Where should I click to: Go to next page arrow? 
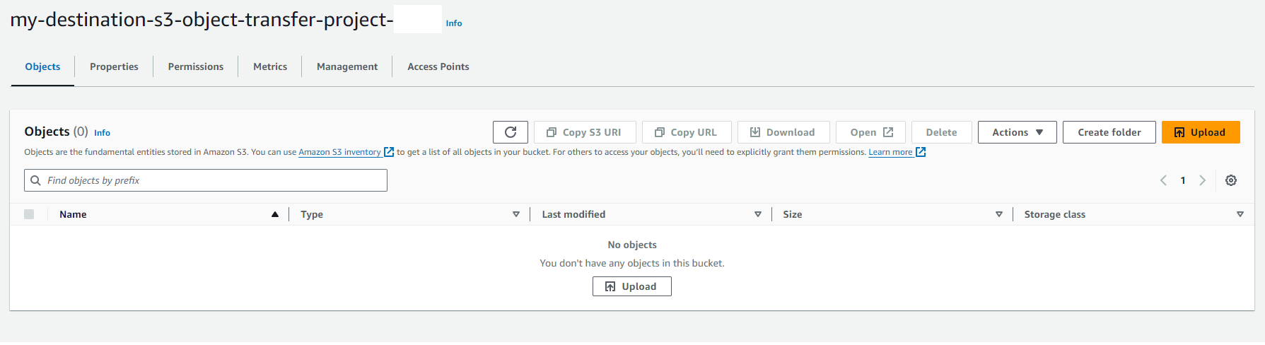click(x=1202, y=180)
